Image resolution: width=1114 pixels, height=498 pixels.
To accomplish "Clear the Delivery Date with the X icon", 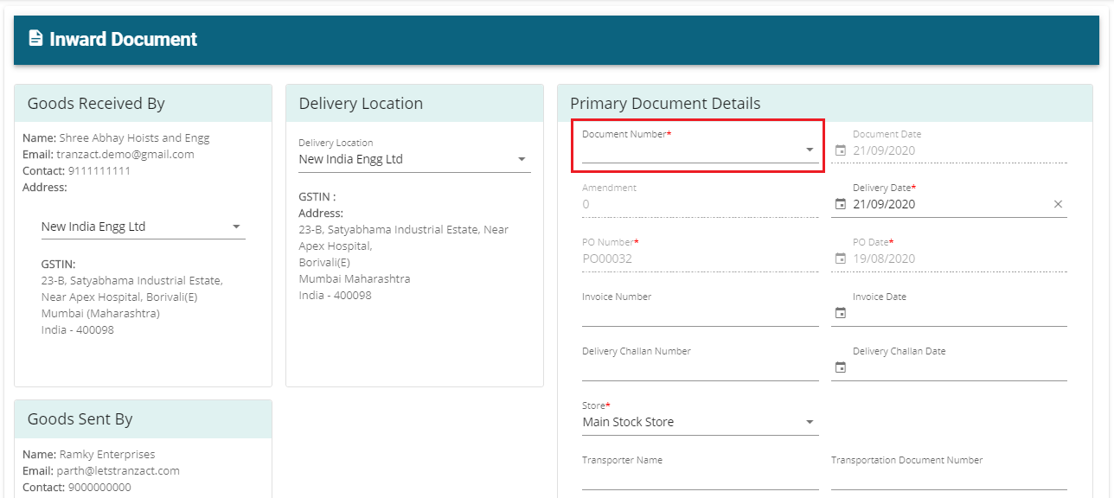I will point(1058,204).
